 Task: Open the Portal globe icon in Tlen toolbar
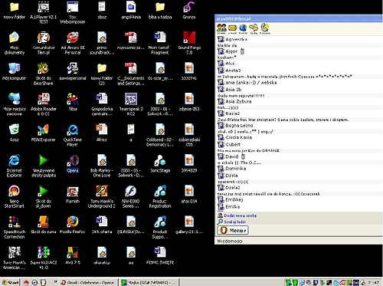(x=243, y=28)
